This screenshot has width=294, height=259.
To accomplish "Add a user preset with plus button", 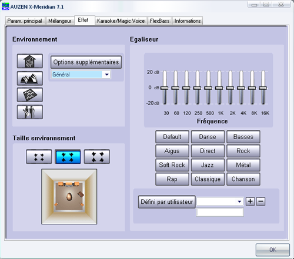I will [250, 201].
